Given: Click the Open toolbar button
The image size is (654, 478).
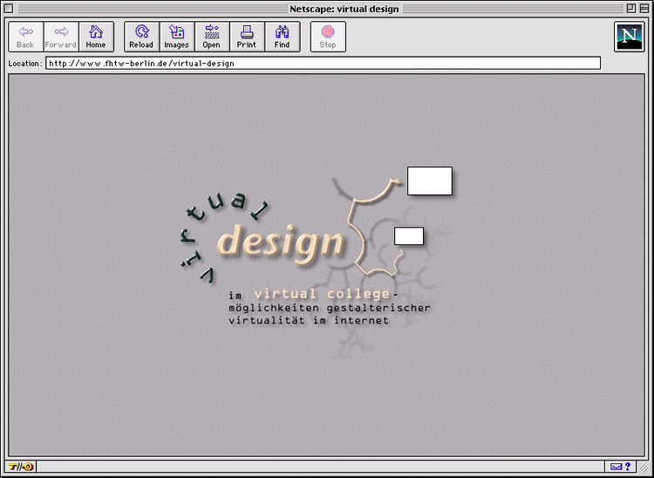Looking at the screenshot, I should (x=212, y=37).
